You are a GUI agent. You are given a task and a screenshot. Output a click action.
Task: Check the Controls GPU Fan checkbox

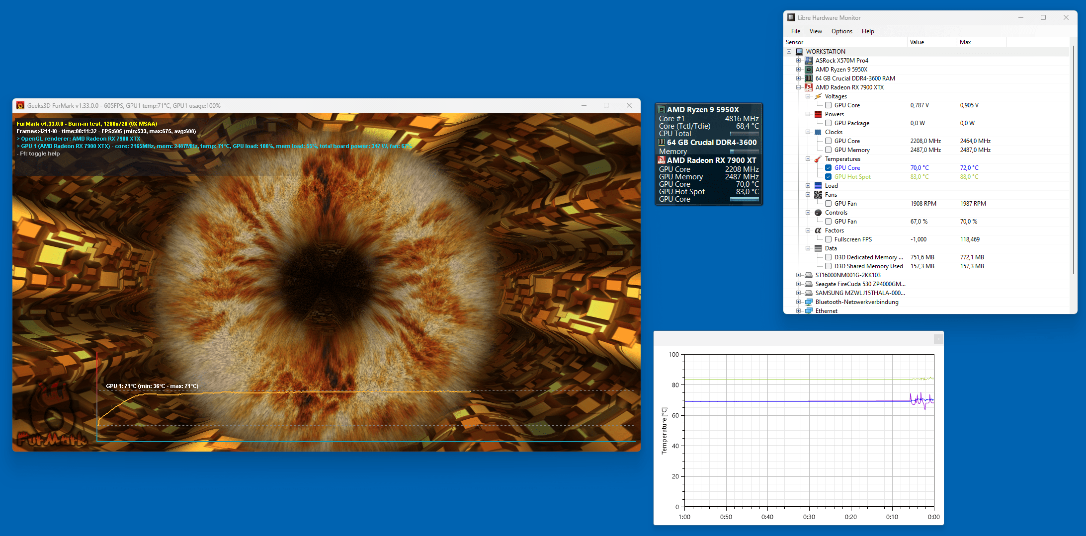pos(828,222)
